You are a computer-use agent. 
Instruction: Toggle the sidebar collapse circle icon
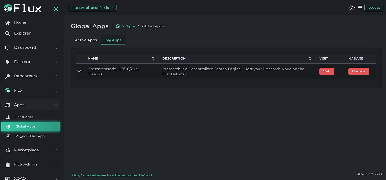click(x=56, y=9)
